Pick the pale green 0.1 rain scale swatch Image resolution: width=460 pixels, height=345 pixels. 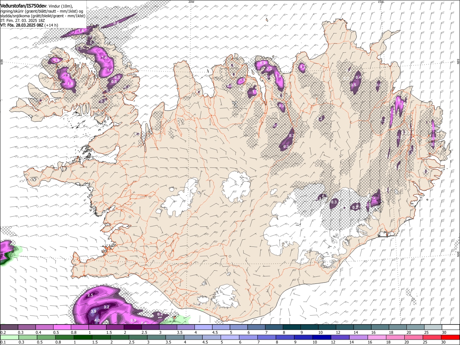pos(9,337)
